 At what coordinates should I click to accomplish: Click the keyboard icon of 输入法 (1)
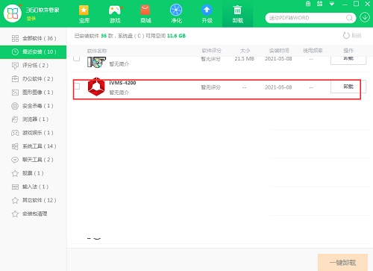(15, 187)
